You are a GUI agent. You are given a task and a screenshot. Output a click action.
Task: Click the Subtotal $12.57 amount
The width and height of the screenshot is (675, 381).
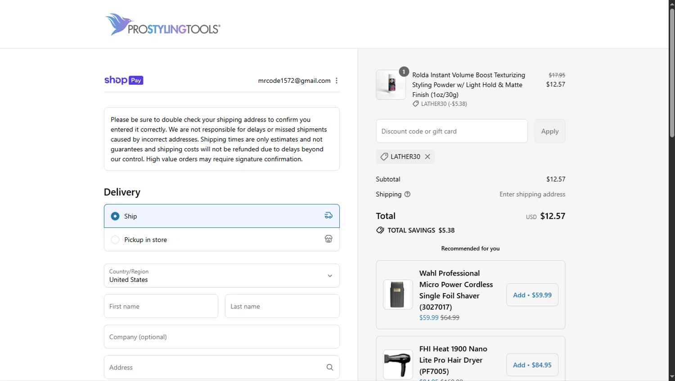556,179
